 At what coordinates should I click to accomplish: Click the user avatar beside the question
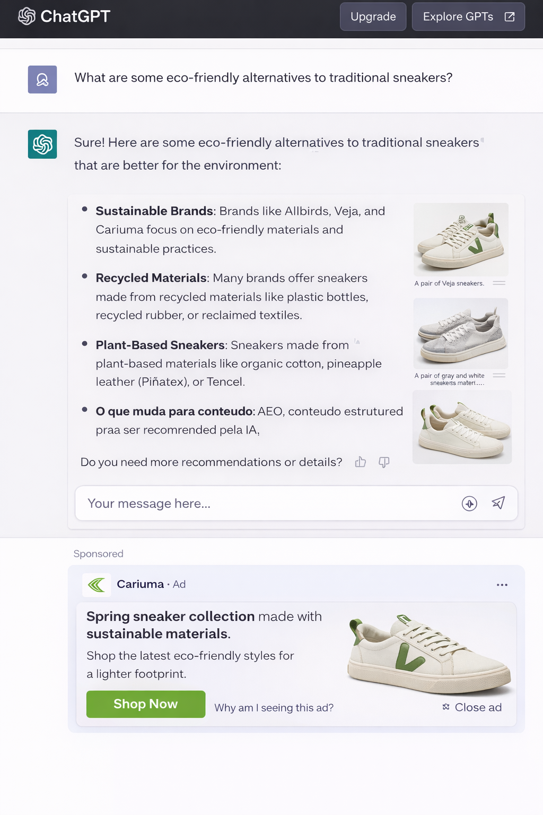[42, 79]
